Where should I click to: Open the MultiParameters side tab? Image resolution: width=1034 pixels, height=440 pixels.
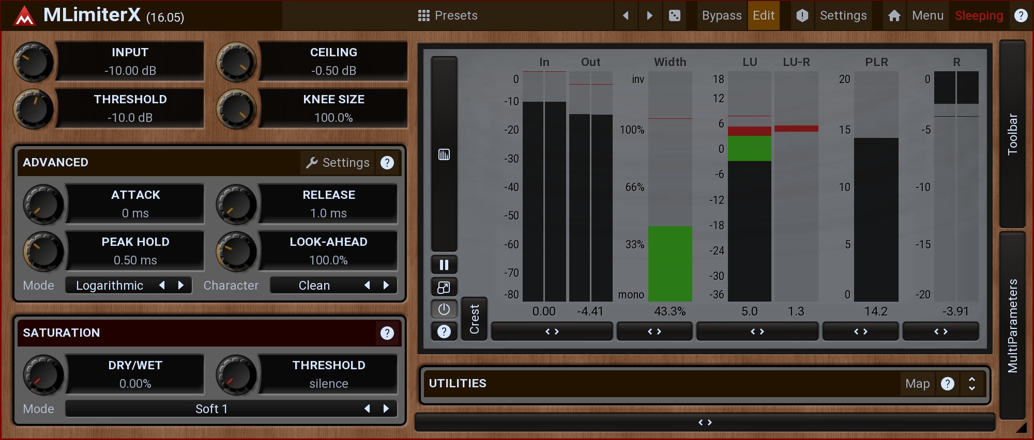tap(1012, 326)
